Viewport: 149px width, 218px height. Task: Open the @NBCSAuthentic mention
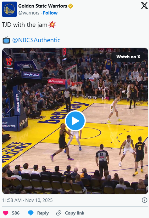tap(36, 40)
